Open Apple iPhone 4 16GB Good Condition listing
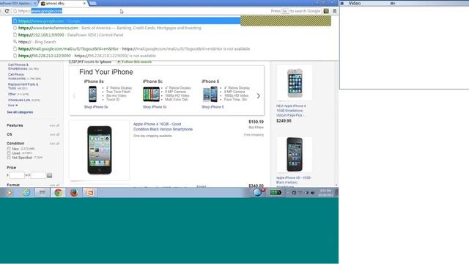The image size is (469, 264). point(163,127)
